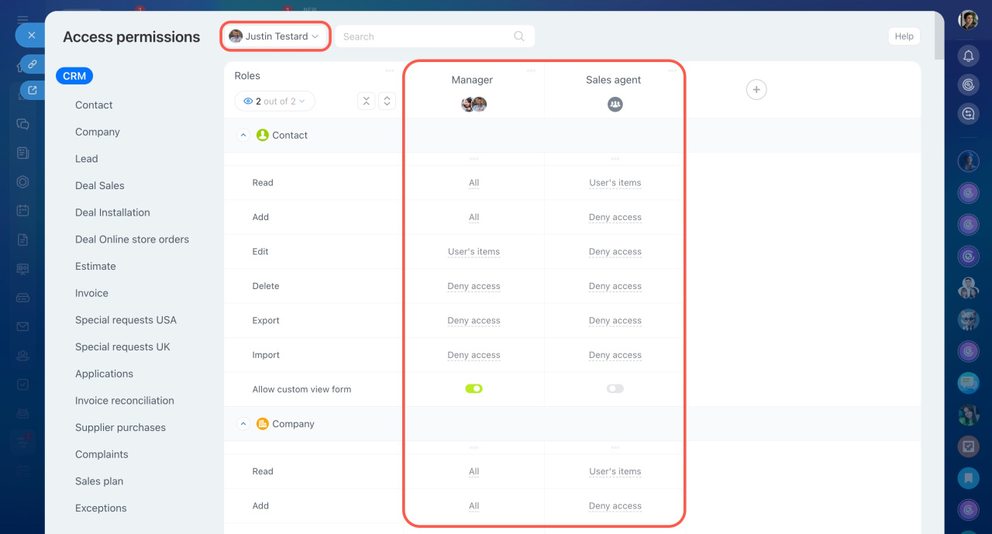Click the Help button
The width and height of the screenshot is (992, 534).
point(904,36)
